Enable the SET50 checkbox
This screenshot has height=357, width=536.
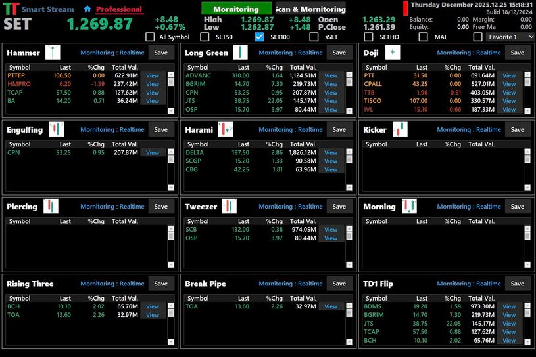(205, 37)
